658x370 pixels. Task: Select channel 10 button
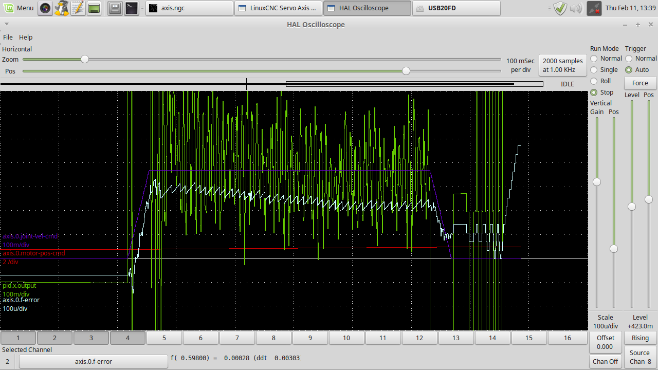[346, 338]
